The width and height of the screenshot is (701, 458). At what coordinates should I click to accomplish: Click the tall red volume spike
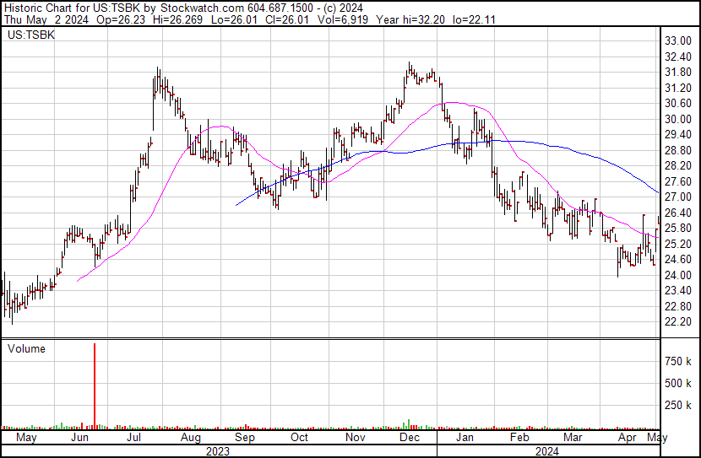click(94, 384)
